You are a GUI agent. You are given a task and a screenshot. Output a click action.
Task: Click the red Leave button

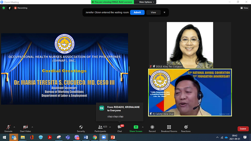click(243, 129)
